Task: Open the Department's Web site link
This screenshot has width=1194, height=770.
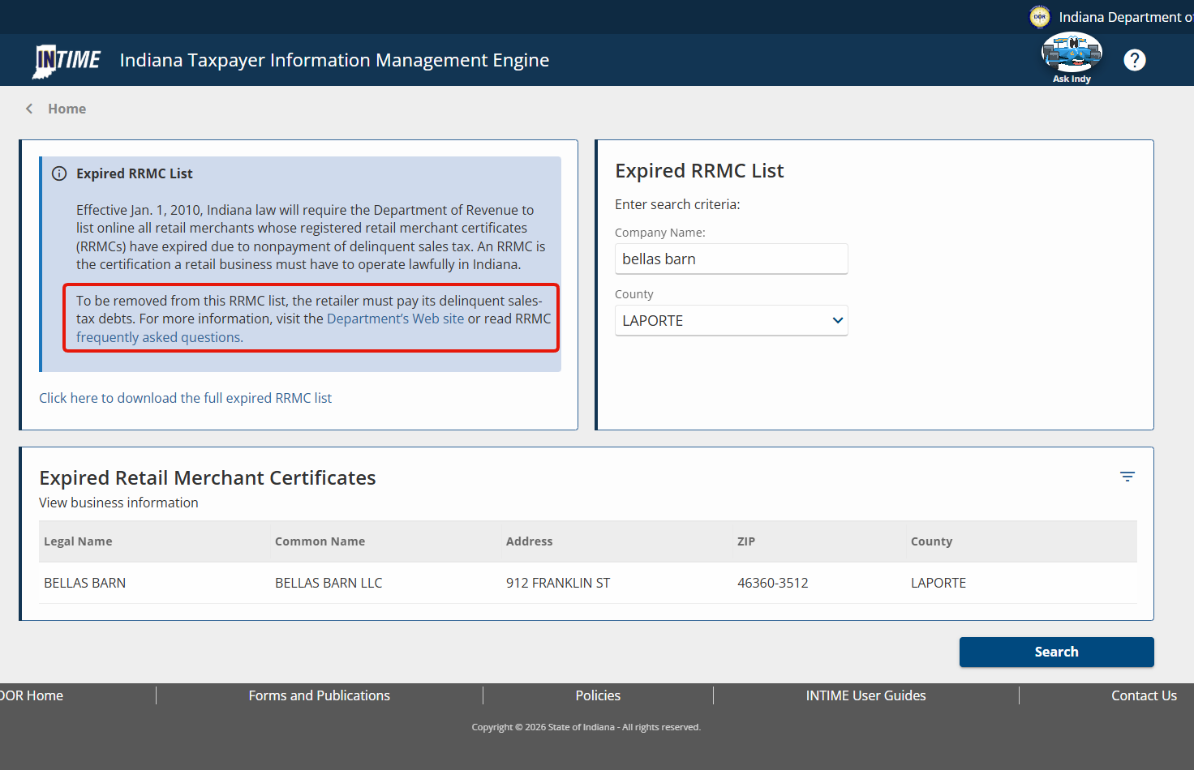Action: point(395,319)
